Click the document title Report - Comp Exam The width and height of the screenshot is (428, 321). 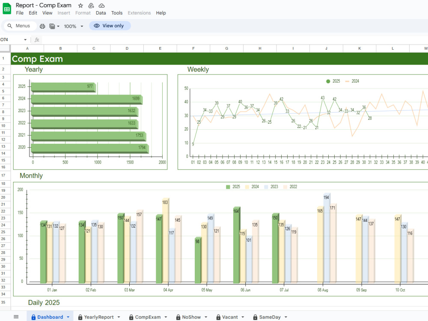(43, 5)
